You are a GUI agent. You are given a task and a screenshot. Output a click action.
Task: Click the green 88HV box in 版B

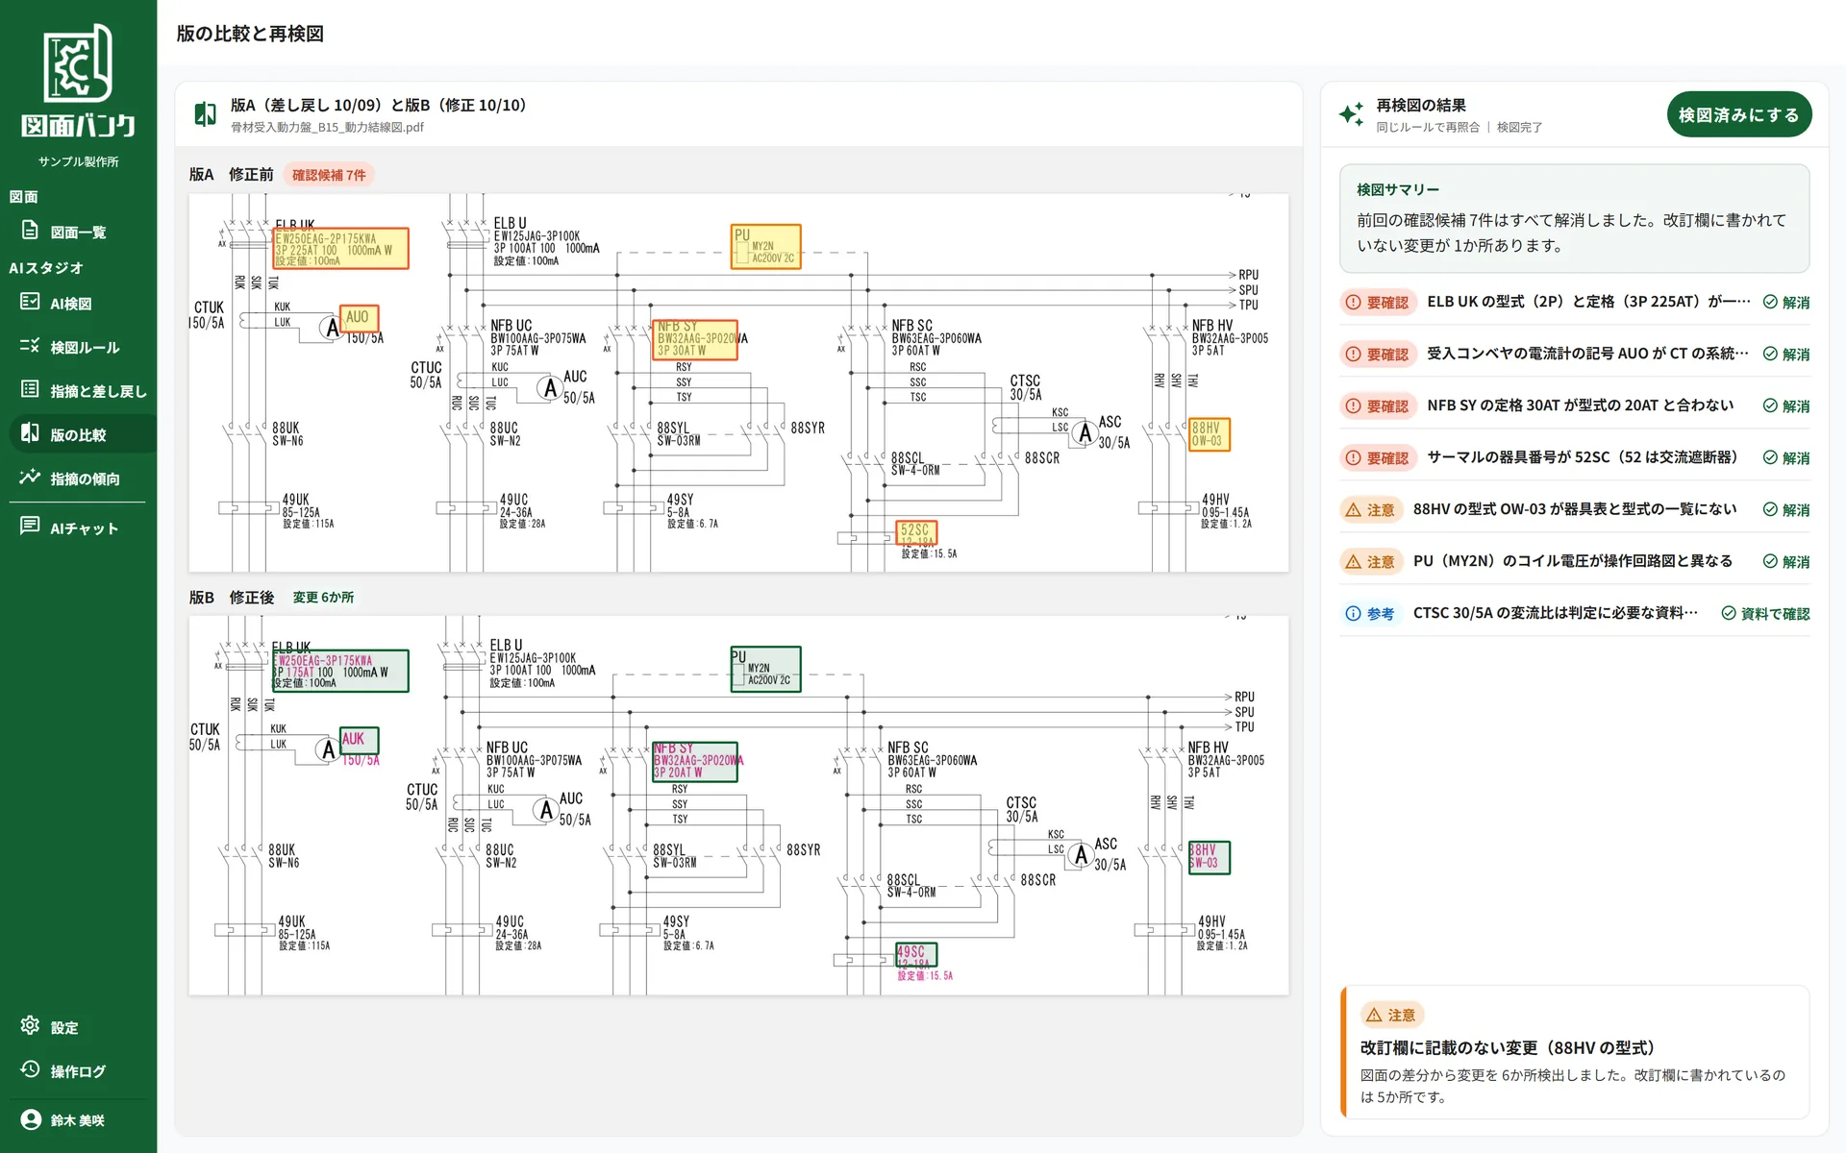click(1210, 857)
